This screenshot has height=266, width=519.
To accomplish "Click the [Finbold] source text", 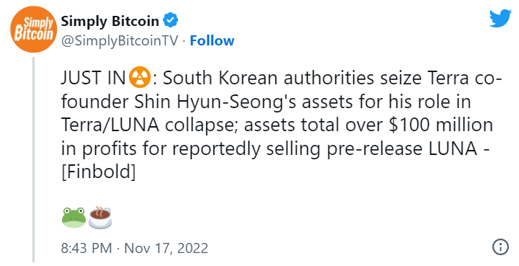I will pos(99,172).
